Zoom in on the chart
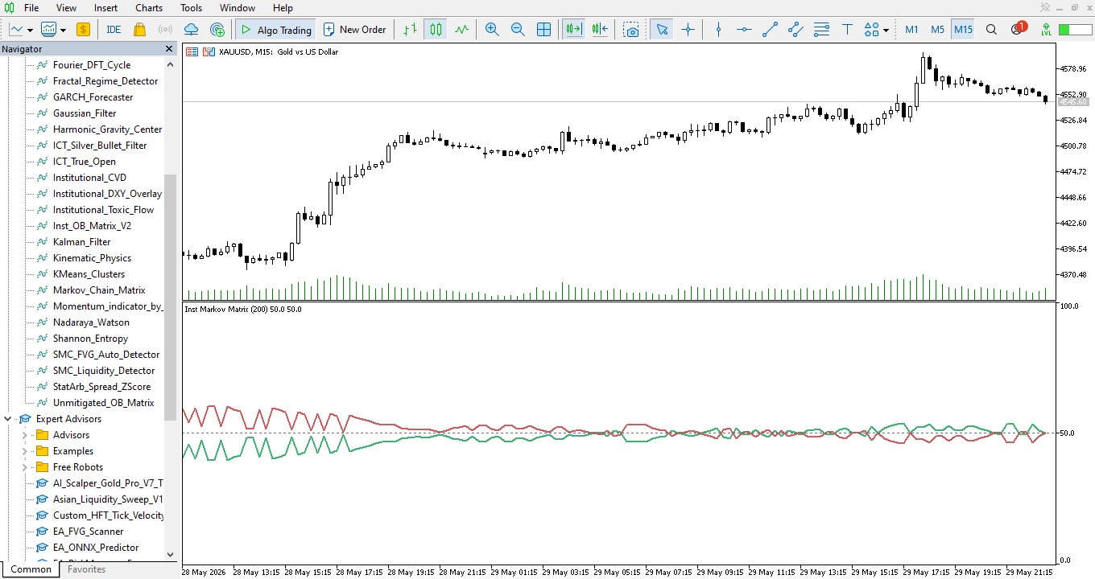1095x579 pixels. point(492,30)
